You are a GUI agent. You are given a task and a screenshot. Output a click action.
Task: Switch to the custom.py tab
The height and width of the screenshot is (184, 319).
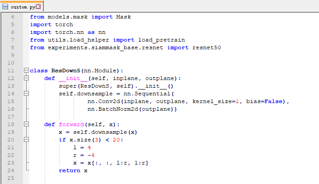[x=23, y=7]
